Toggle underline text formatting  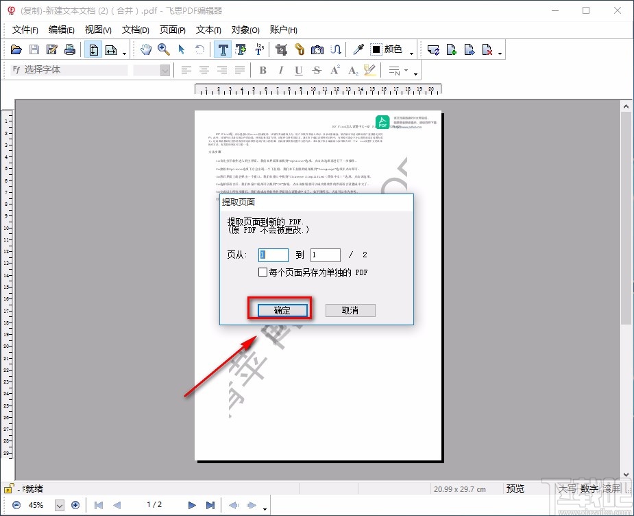point(298,70)
